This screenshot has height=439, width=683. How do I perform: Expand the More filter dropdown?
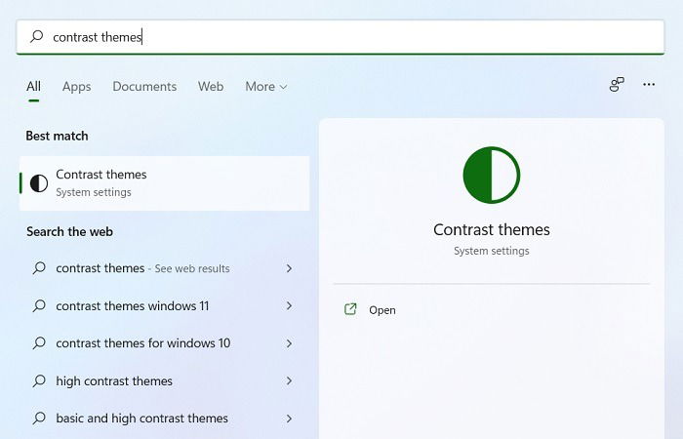click(266, 86)
